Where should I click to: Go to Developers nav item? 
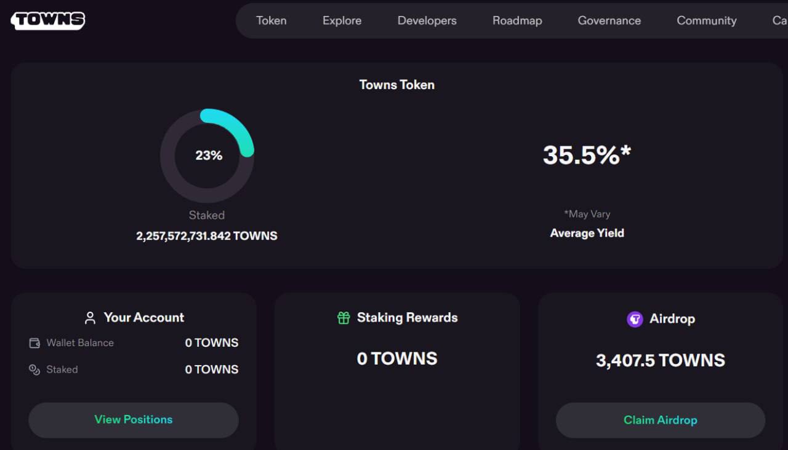[x=427, y=20]
